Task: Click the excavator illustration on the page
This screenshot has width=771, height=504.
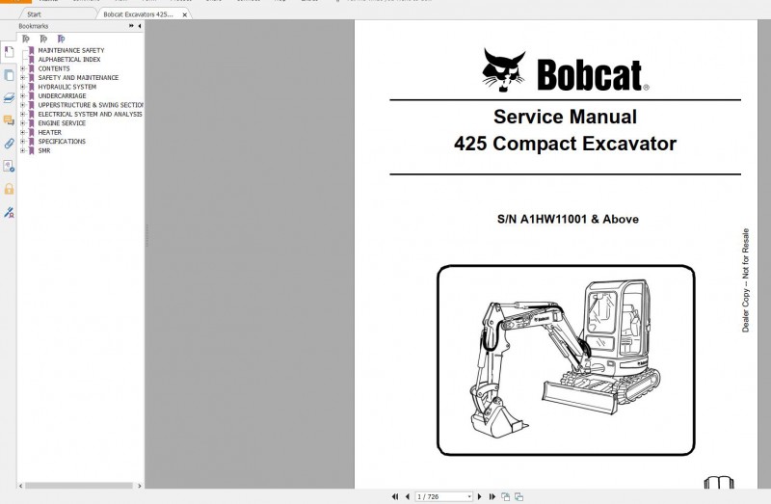Action: tap(566, 359)
